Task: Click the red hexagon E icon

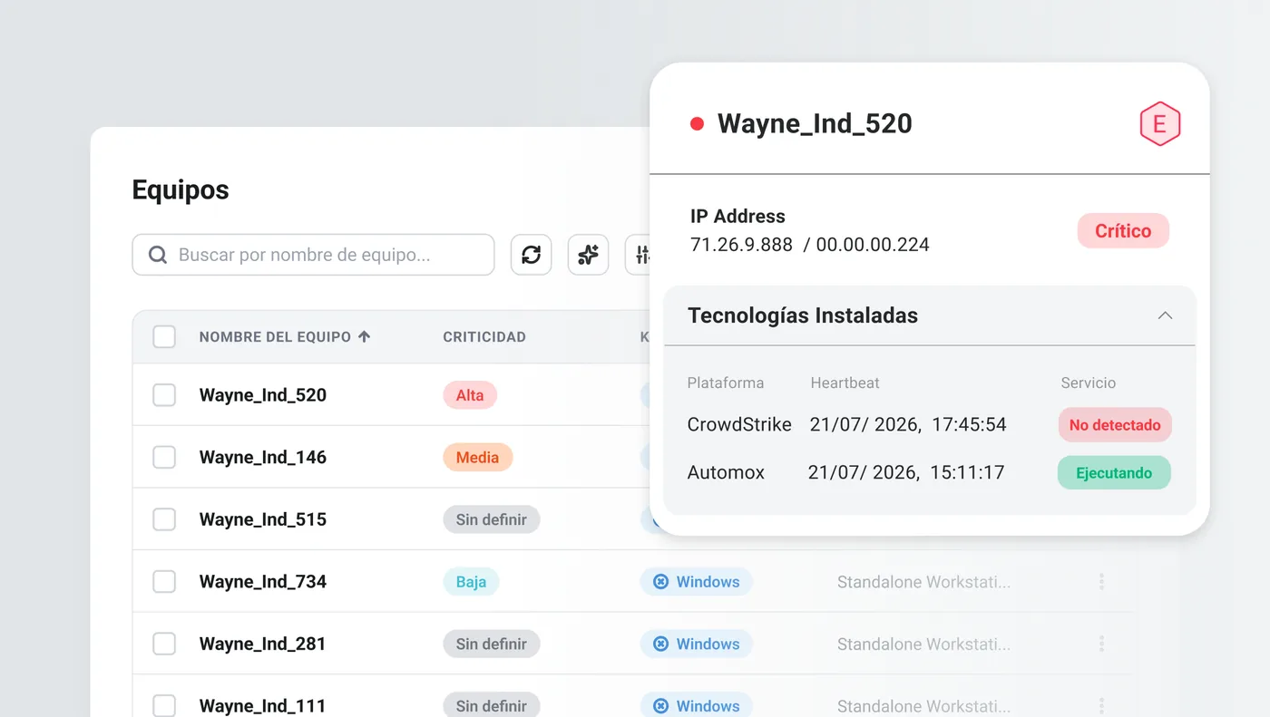Action: [1159, 124]
